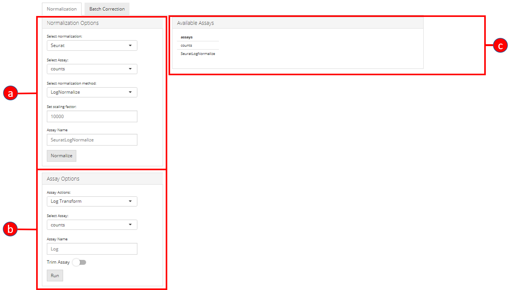510x290 pixels.
Task: Select the counts row in Available Assays
Action: click(186, 45)
